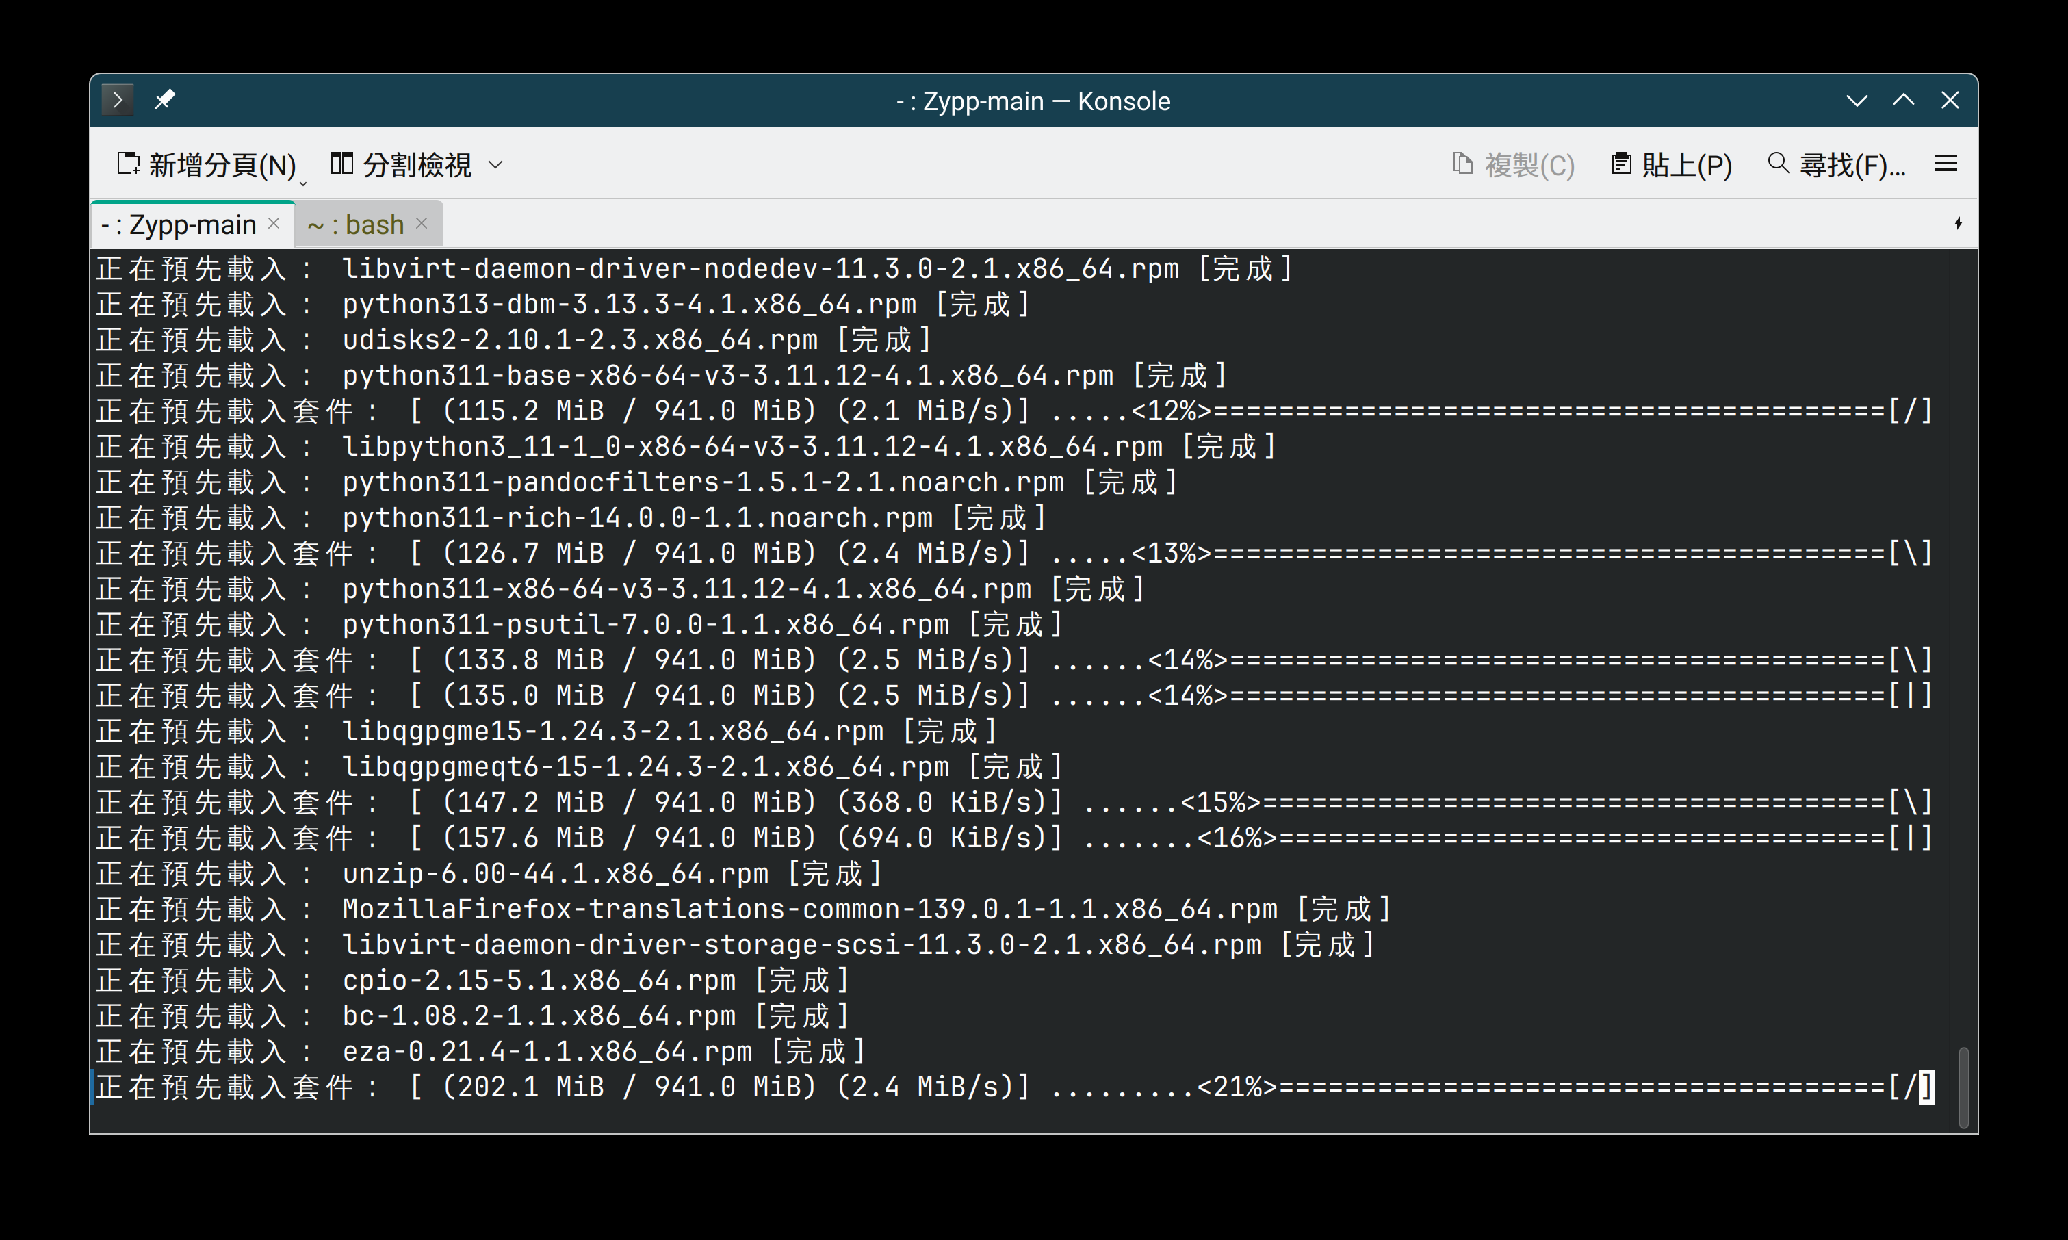The image size is (2068, 1240).
Task: Switch to the Zypp-main tab
Action: 180,224
